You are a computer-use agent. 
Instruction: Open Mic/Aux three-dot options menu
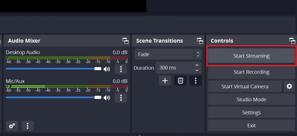121,98
